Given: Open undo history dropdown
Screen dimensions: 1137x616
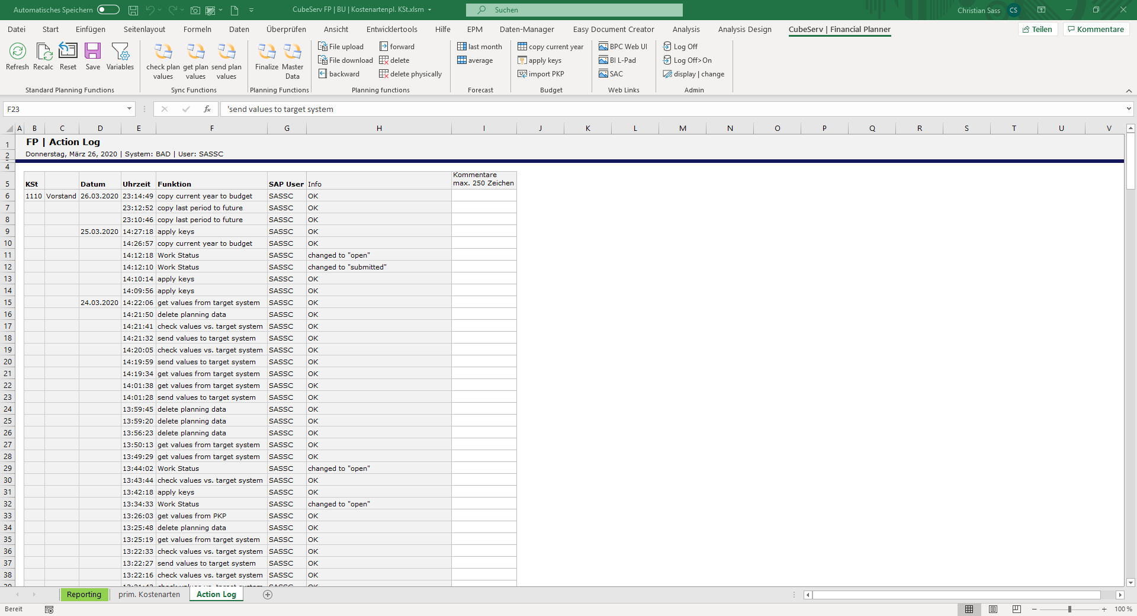Looking at the screenshot, I should point(160,10).
